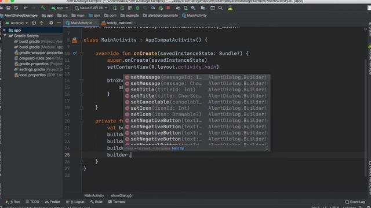Expand the app module tree node
Image resolution: width=371 pixels, height=208 pixels.
(x=4, y=30)
